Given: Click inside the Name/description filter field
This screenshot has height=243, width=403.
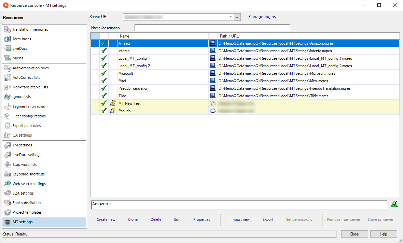Looking at the screenshot, I should tap(212, 27).
